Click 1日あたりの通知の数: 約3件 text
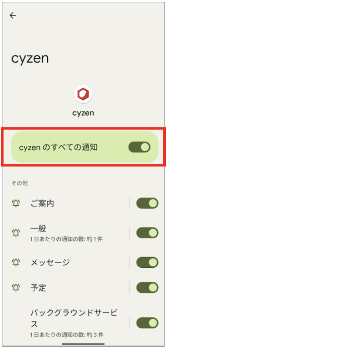Viewport: 340px width, 349px height. pyautogui.click(x=67, y=335)
